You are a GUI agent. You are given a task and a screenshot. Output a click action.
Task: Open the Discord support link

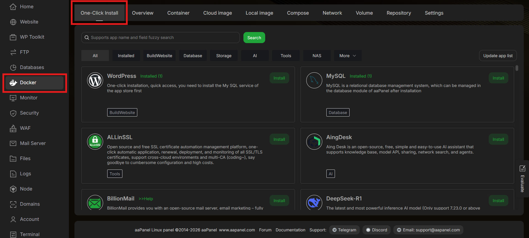(377, 230)
